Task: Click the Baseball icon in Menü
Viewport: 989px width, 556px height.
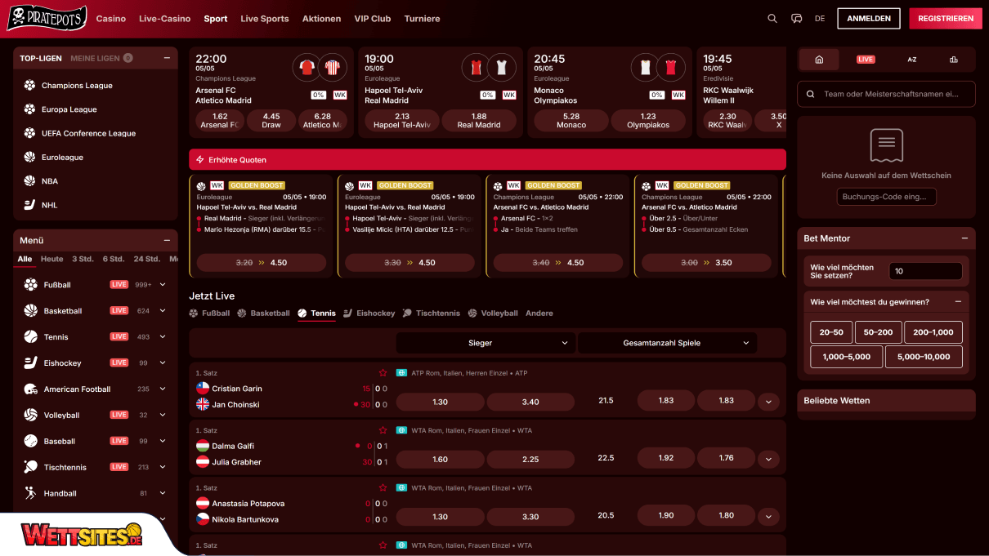Action: 30,441
